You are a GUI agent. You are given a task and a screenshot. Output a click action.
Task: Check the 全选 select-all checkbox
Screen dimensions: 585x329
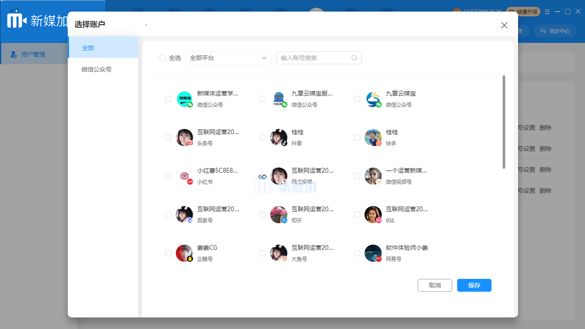pyautogui.click(x=163, y=58)
